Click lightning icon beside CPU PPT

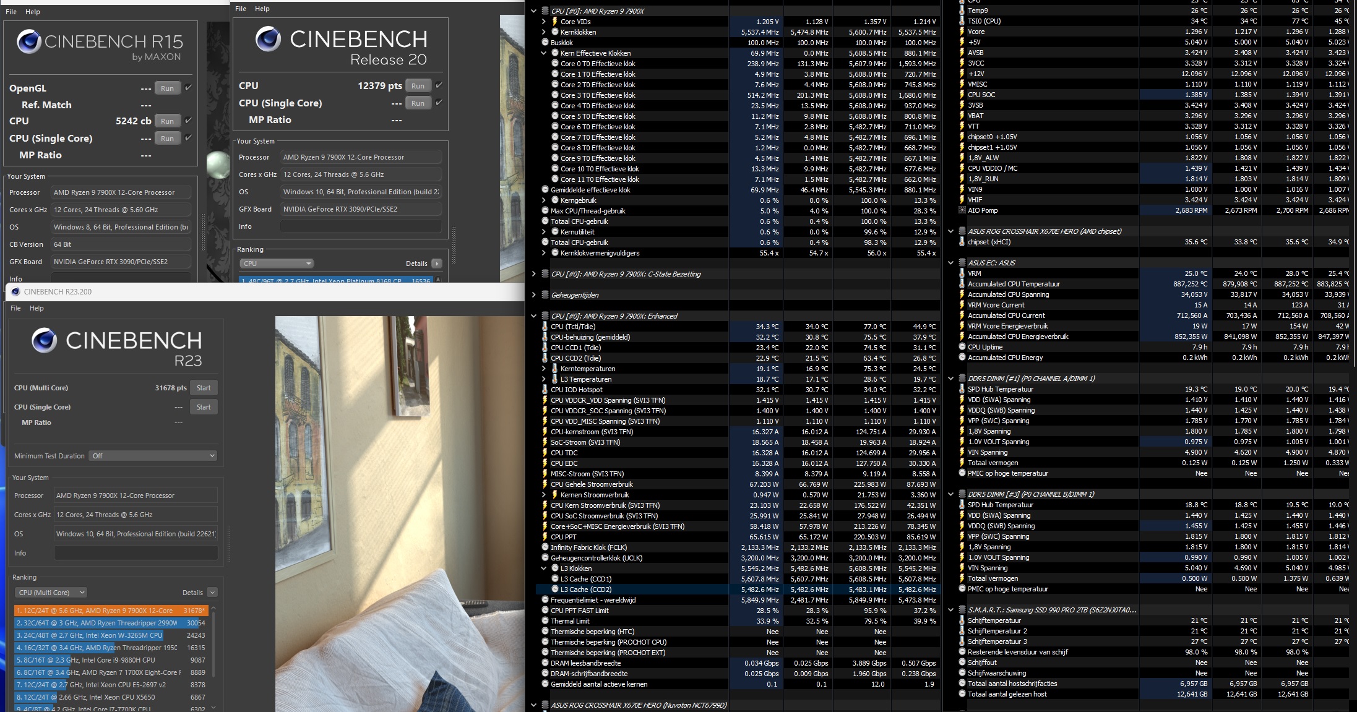545,537
